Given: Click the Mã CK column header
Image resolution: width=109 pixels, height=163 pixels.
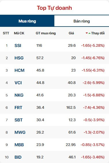Looking at the screenshot, I should 19,33.
